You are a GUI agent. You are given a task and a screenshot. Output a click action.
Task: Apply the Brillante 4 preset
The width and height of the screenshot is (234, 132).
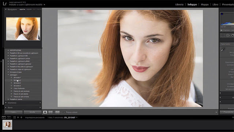pyautogui.click(x=17, y=86)
